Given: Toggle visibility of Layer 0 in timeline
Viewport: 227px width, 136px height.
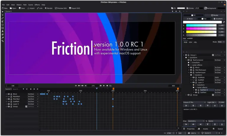Looking at the screenshot, I should pos(9,104).
